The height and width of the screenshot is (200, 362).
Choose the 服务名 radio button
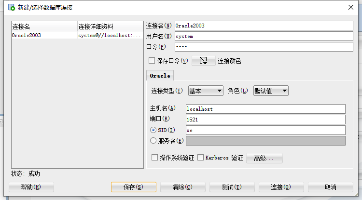(x=153, y=141)
